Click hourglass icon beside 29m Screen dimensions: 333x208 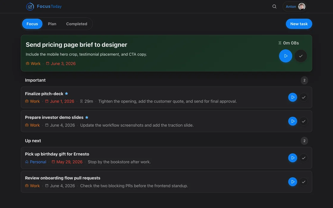click(x=81, y=101)
